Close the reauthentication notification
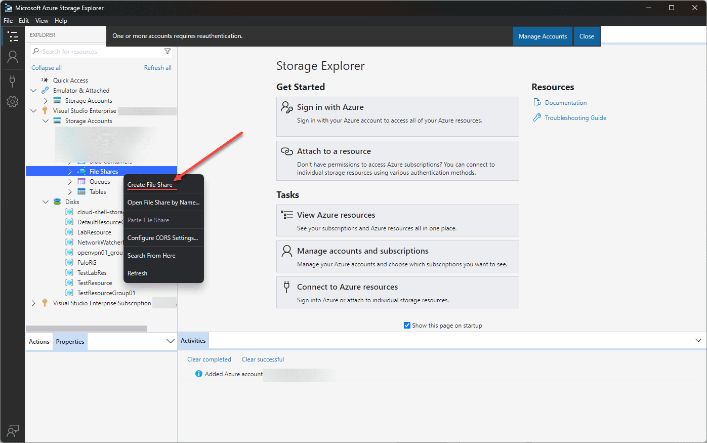This screenshot has width=707, height=443. pyautogui.click(x=587, y=36)
